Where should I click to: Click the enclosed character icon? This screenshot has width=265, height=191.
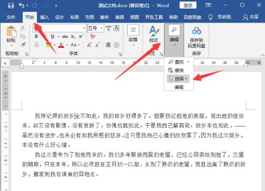(x=116, y=45)
